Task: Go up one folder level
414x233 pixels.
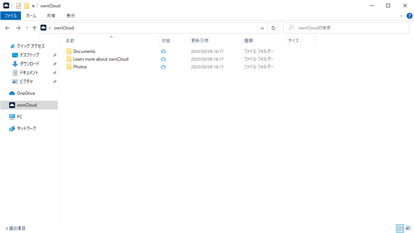Action: pyautogui.click(x=35, y=28)
